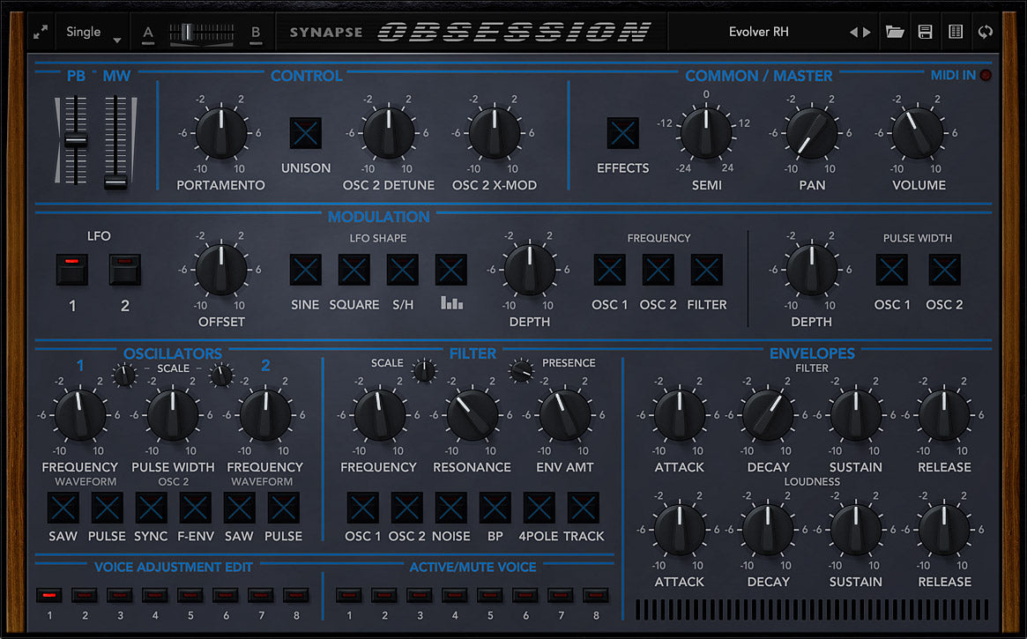This screenshot has width=1027, height=639.
Task: Enable the F-ENV switch
Action: coord(195,508)
